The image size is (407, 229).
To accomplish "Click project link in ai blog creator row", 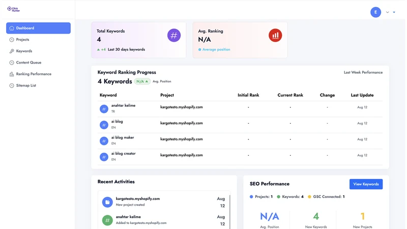I will pos(182,155).
